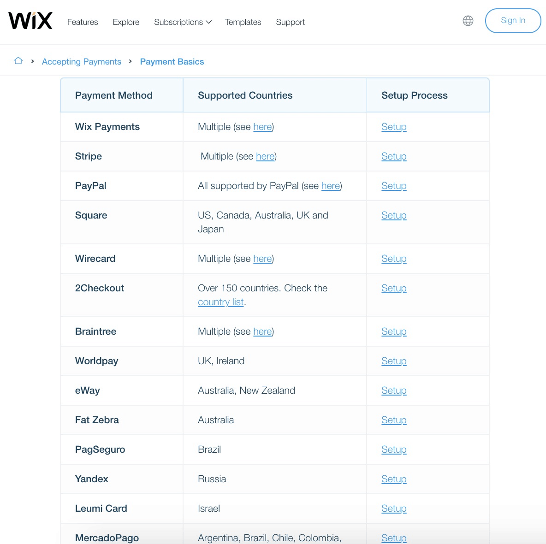Open Setup link for Wix Payments
This screenshot has height=544, width=546.
pos(394,127)
